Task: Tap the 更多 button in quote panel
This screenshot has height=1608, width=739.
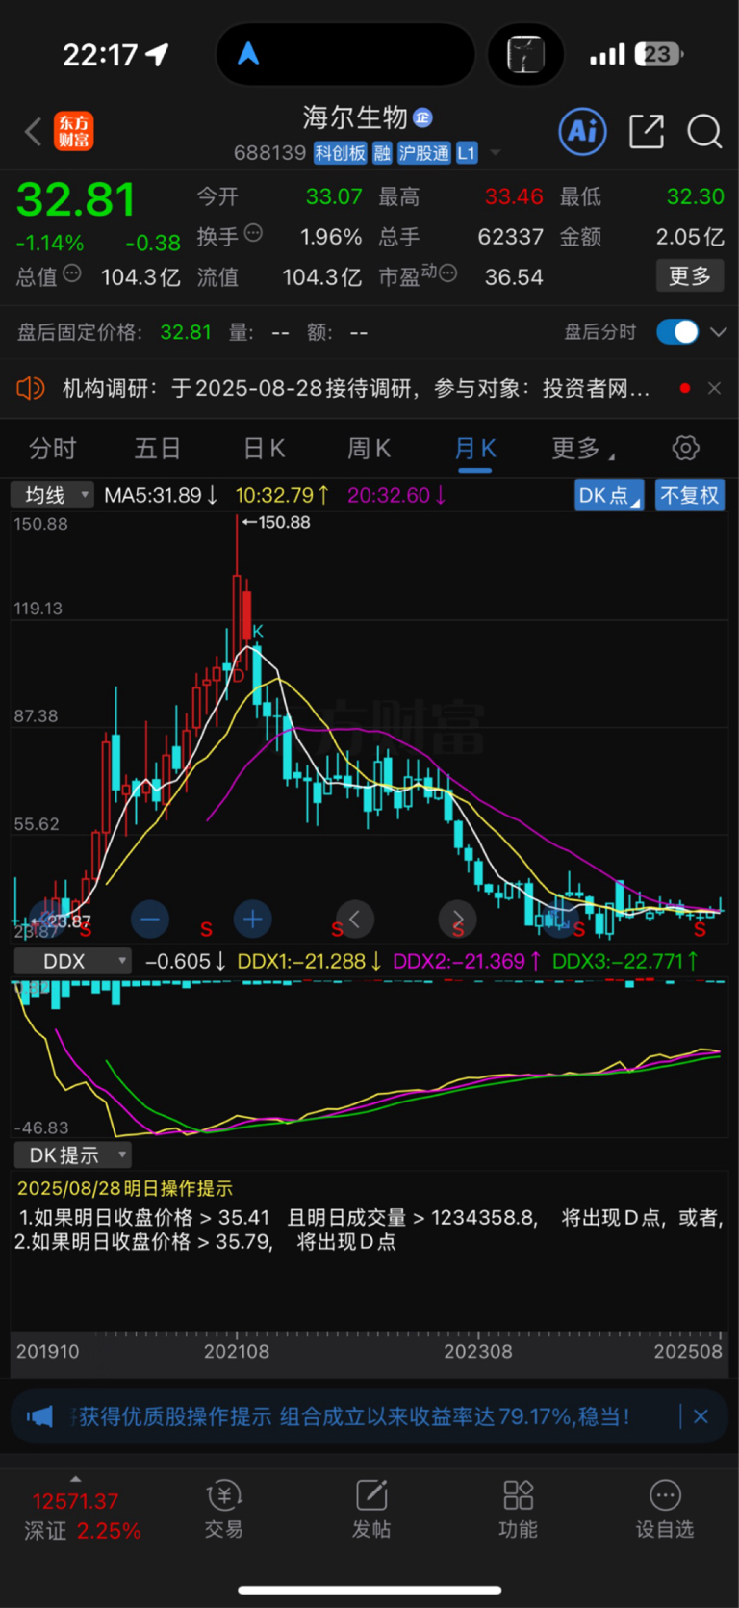Action: click(690, 276)
